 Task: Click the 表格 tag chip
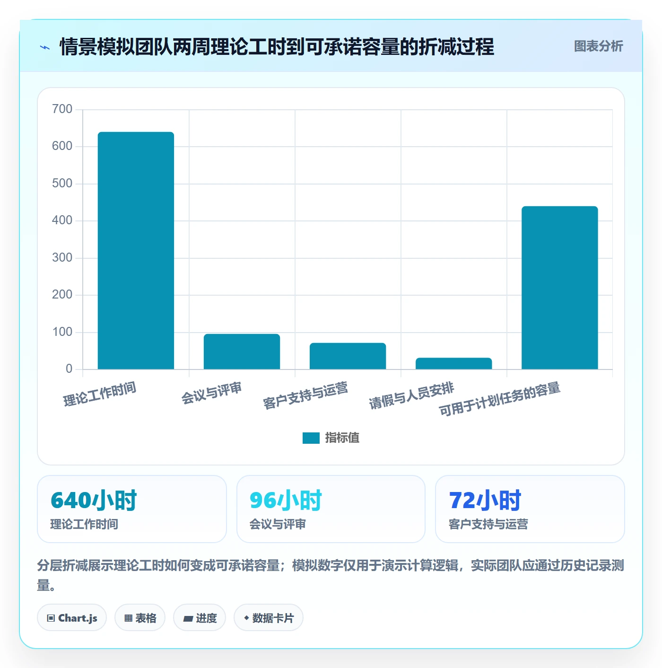tap(140, 618)
